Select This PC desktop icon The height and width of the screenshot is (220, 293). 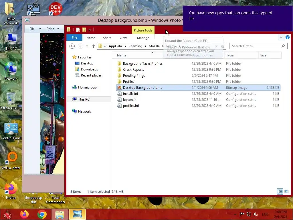11,42
